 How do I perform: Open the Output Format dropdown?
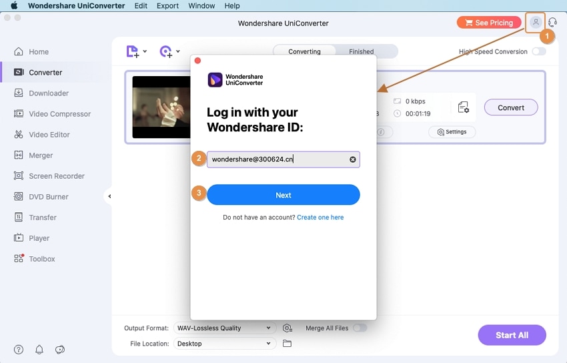(225, 328)
